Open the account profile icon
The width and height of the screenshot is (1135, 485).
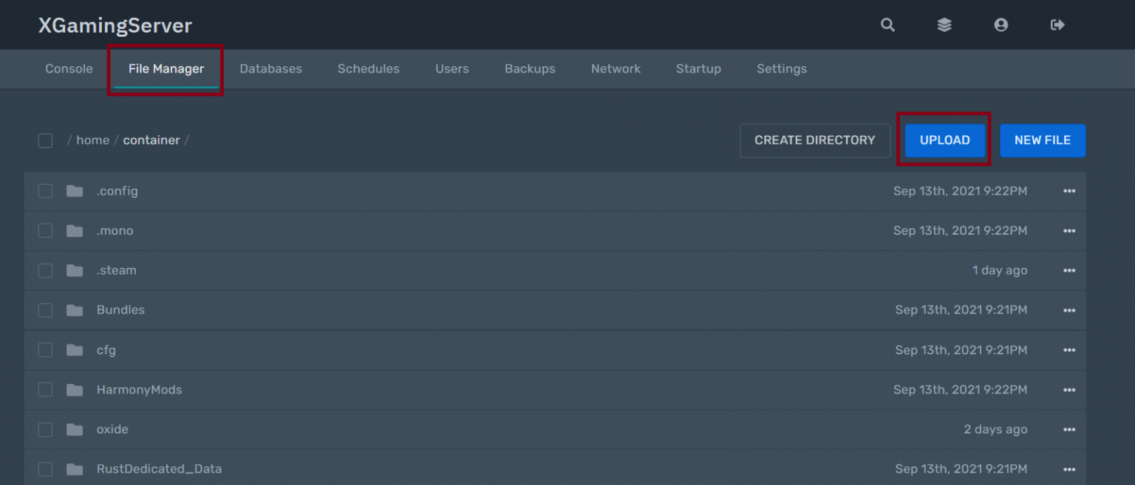click(1001, 24)
